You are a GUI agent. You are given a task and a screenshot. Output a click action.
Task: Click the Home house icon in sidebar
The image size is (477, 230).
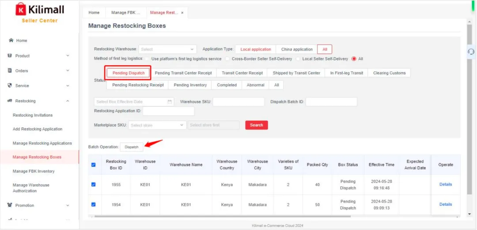(x=11, y=41)
